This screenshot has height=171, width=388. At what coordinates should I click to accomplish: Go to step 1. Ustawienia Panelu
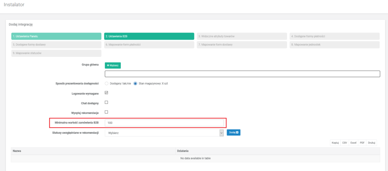pos(56,36)
